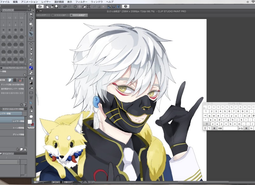
Task: Select the Balloon tool
Action: click(31, 117)
